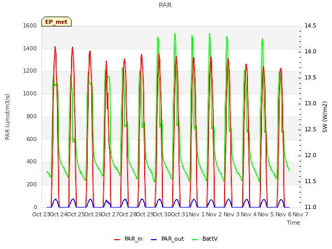The height and width of the screenshot is (249, 332).
Task: Click the blue PAR_out legend swatch
Action: pyautogui.click(x=154, y=240)
